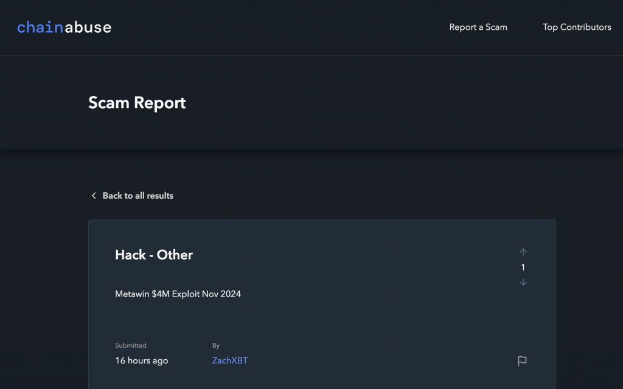The width and height of the screenshot is (623, 389).
Task: Open the Report a Scam page
Action: tap(478, 27)
